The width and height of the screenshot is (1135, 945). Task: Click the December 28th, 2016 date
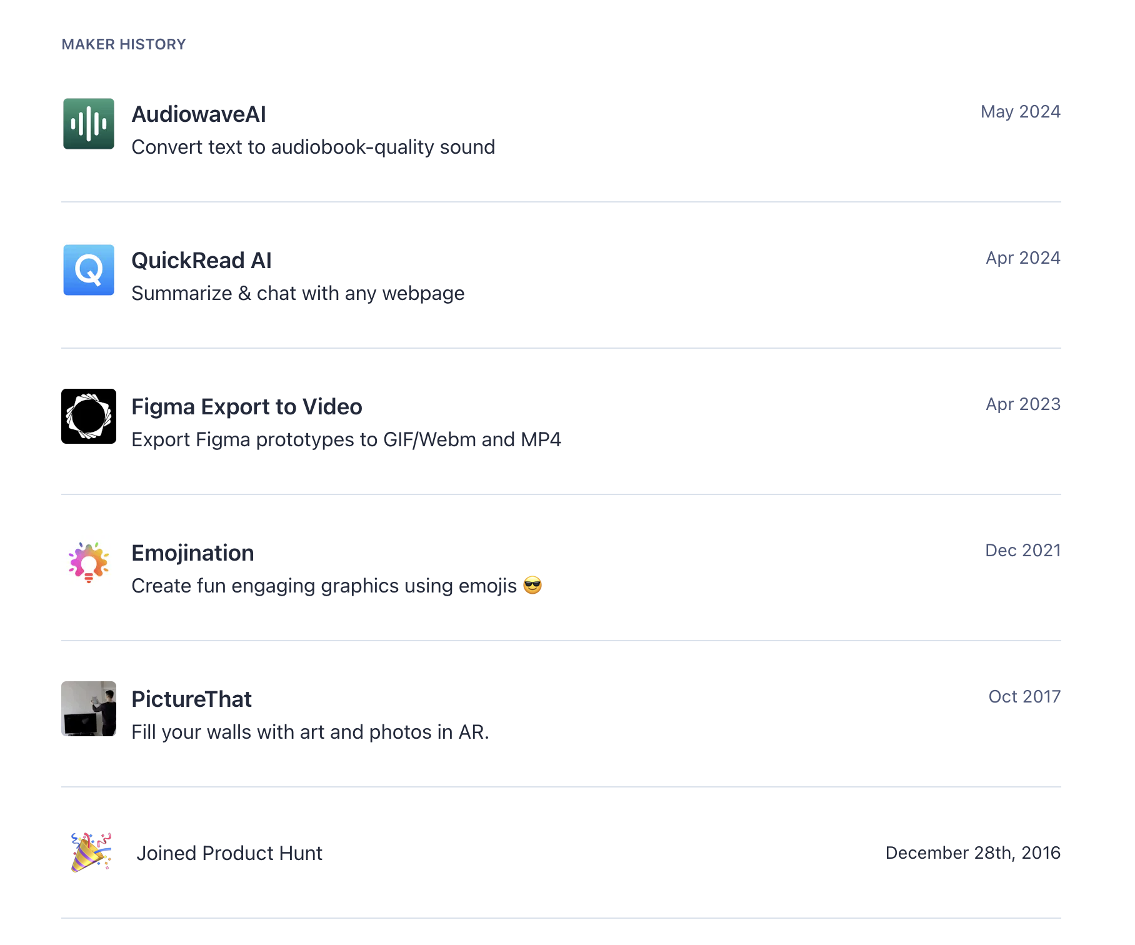(973, 853)
